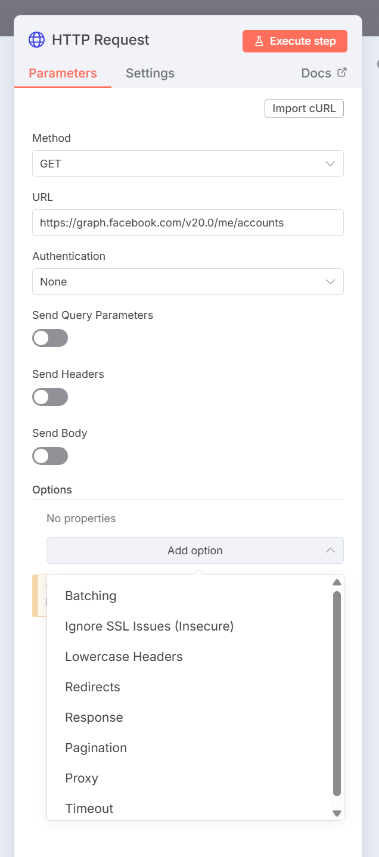
Task: Click scrollbar down arrow in options list
Action: click(x=337, y=813)
